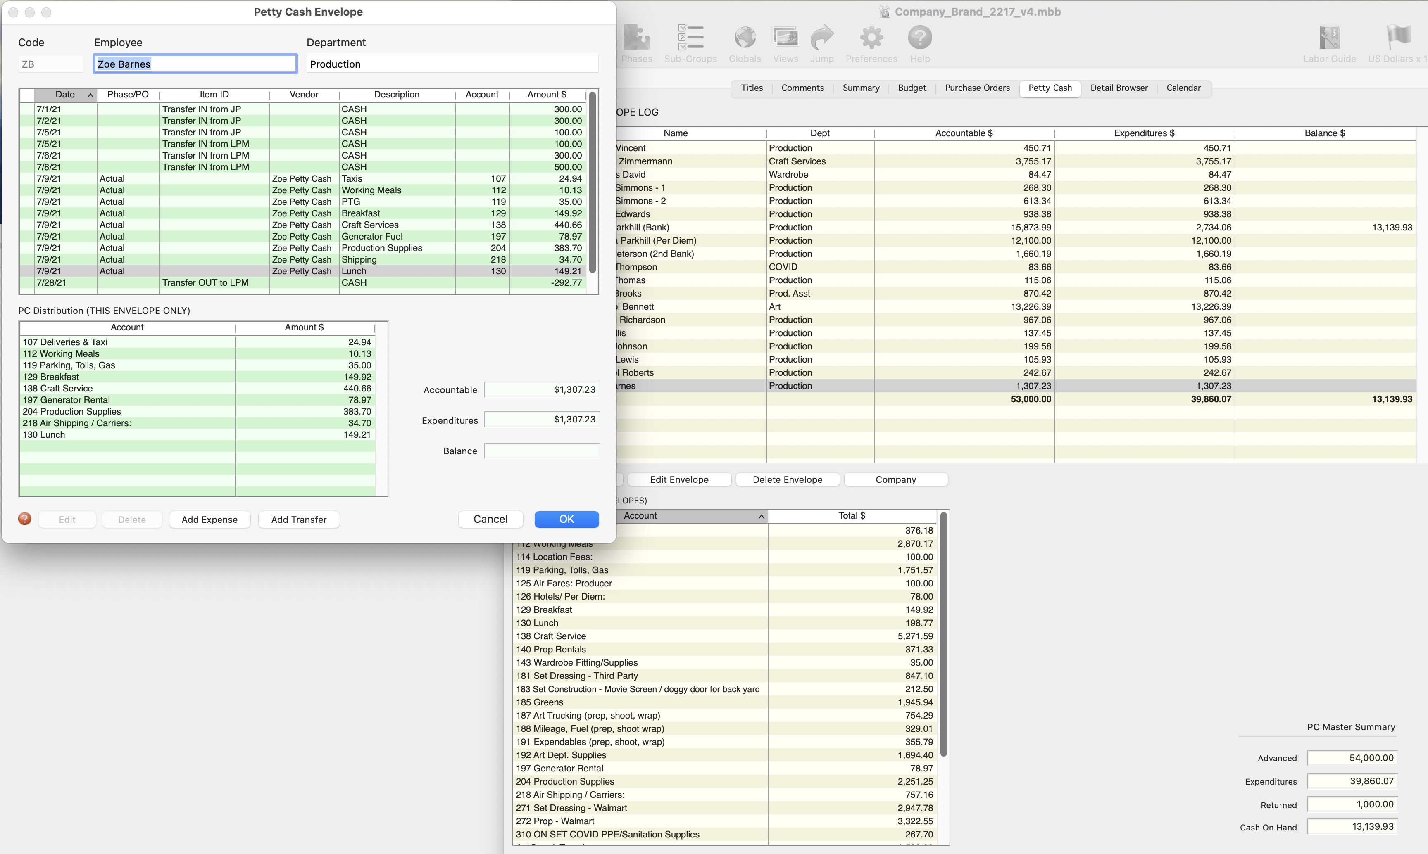Open the Preferences gear icon
This screenshot has width=1428, height=854.
pyautogui.click(x=871, y=38)
